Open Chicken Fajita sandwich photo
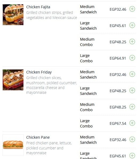 (13, 15)
